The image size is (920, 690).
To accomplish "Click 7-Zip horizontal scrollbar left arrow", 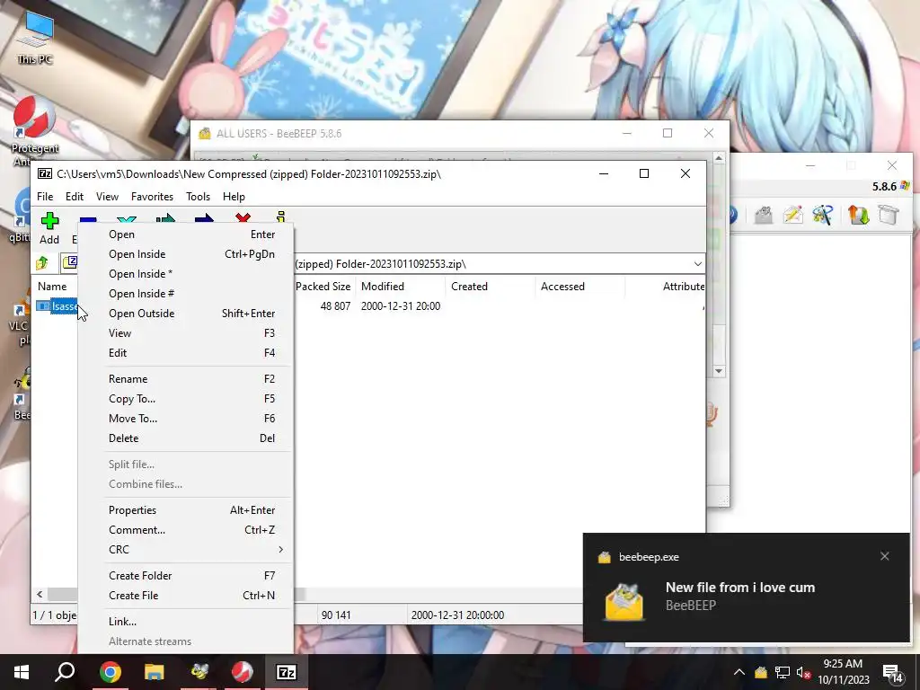I will [40, 595].
